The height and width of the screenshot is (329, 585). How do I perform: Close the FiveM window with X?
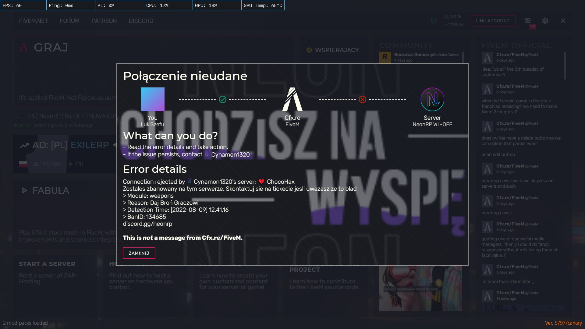click(563, 21)
